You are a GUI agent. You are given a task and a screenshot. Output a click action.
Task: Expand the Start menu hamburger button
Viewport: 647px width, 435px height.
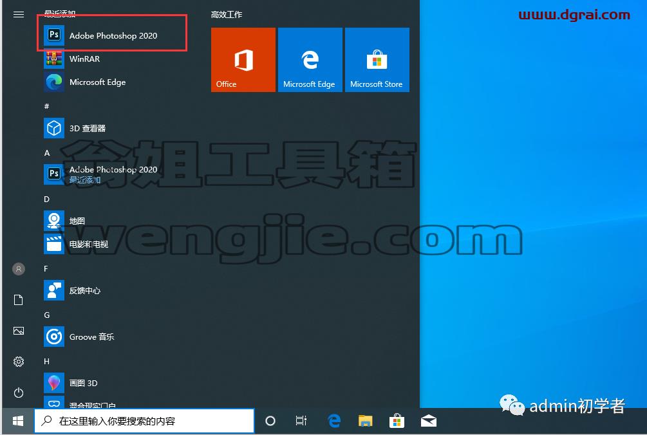(19, 14)
